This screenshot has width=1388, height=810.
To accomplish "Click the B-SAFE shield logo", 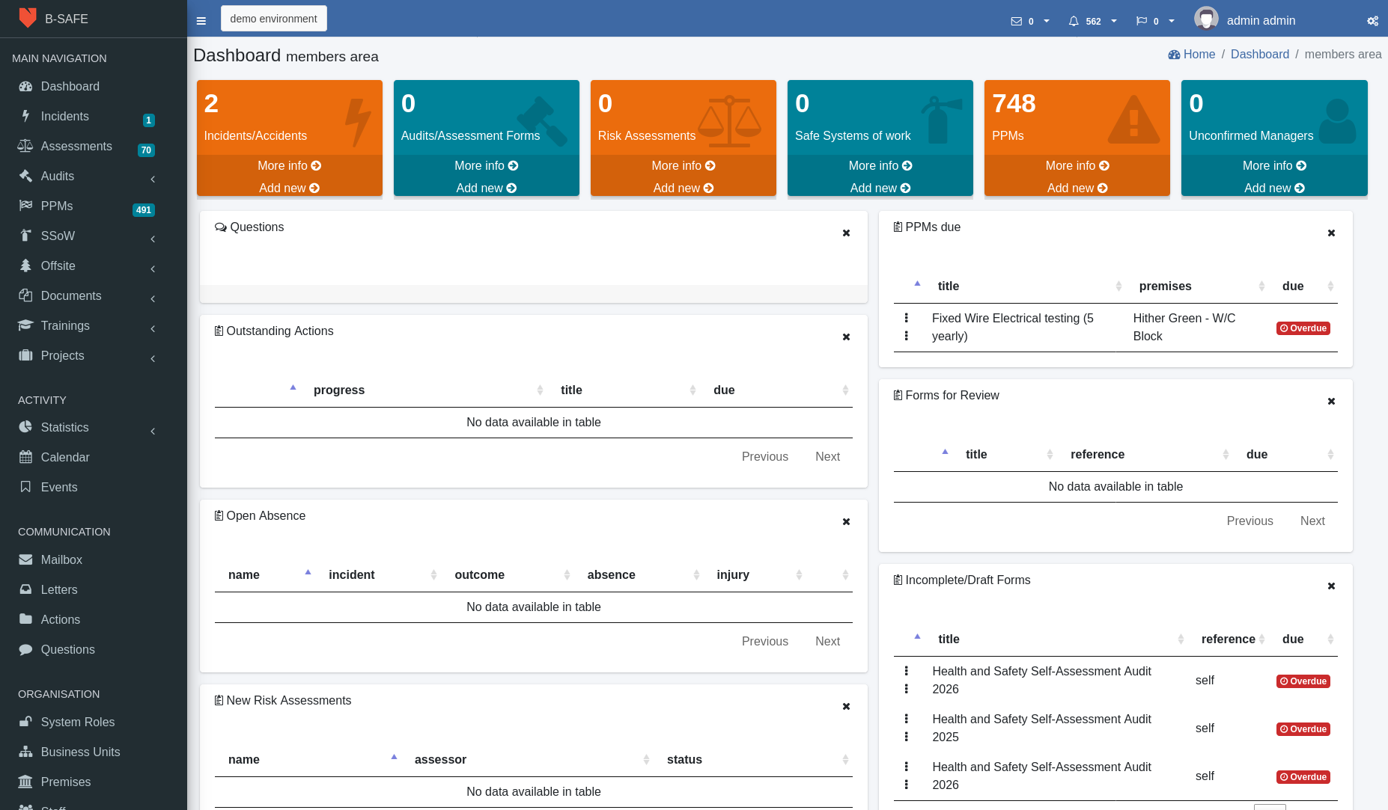I will [x=28, y=18].
